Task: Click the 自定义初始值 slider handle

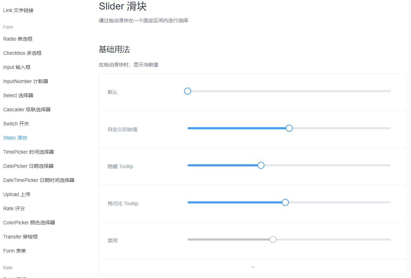Action: (289, 128)
